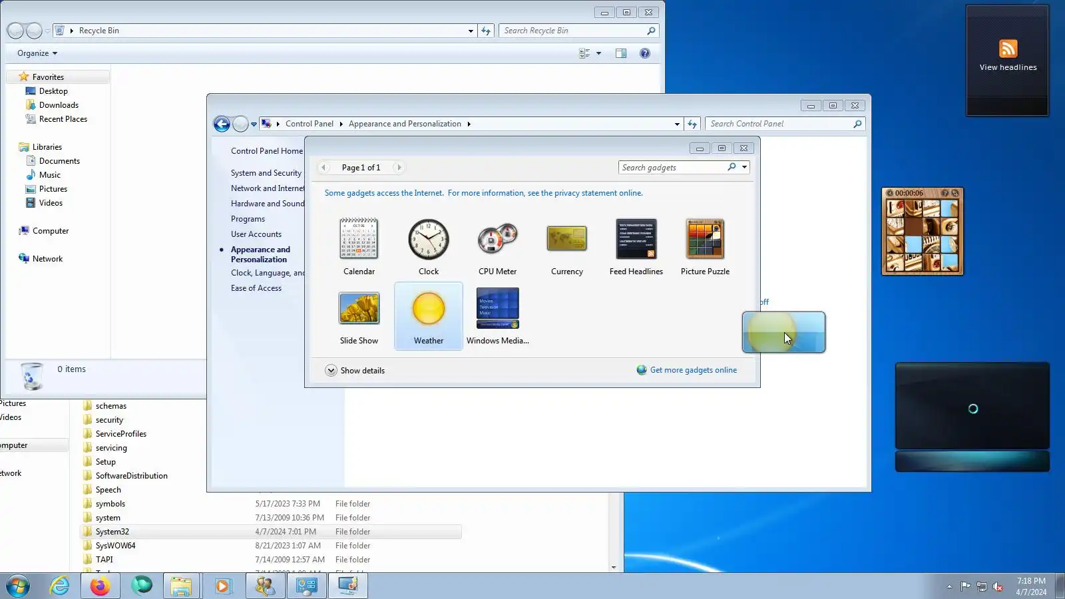Shuffle the desktop Picture Puzzle tiles
Viewport: 1065px width, 599px height.
pos(955,193)
